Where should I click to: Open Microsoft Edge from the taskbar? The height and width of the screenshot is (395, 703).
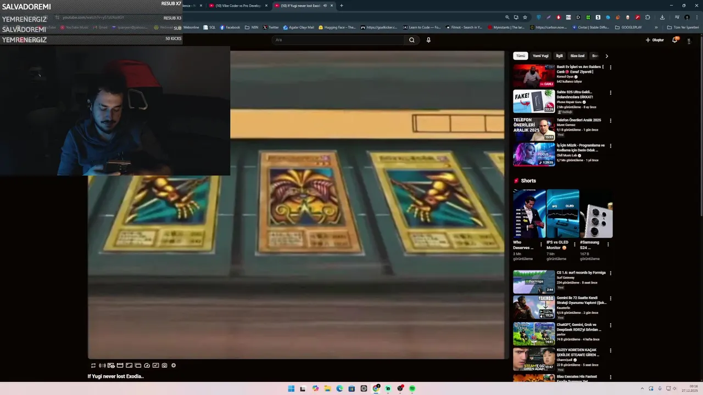tap(339, 388)
